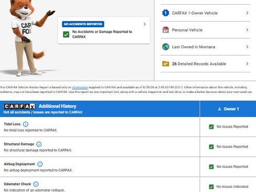Image resolution: width=256 pixels, height=192 pixels.
Task: Expand the CARFAX 1-Owner Vehicle chevron
Action: [247, 13]
